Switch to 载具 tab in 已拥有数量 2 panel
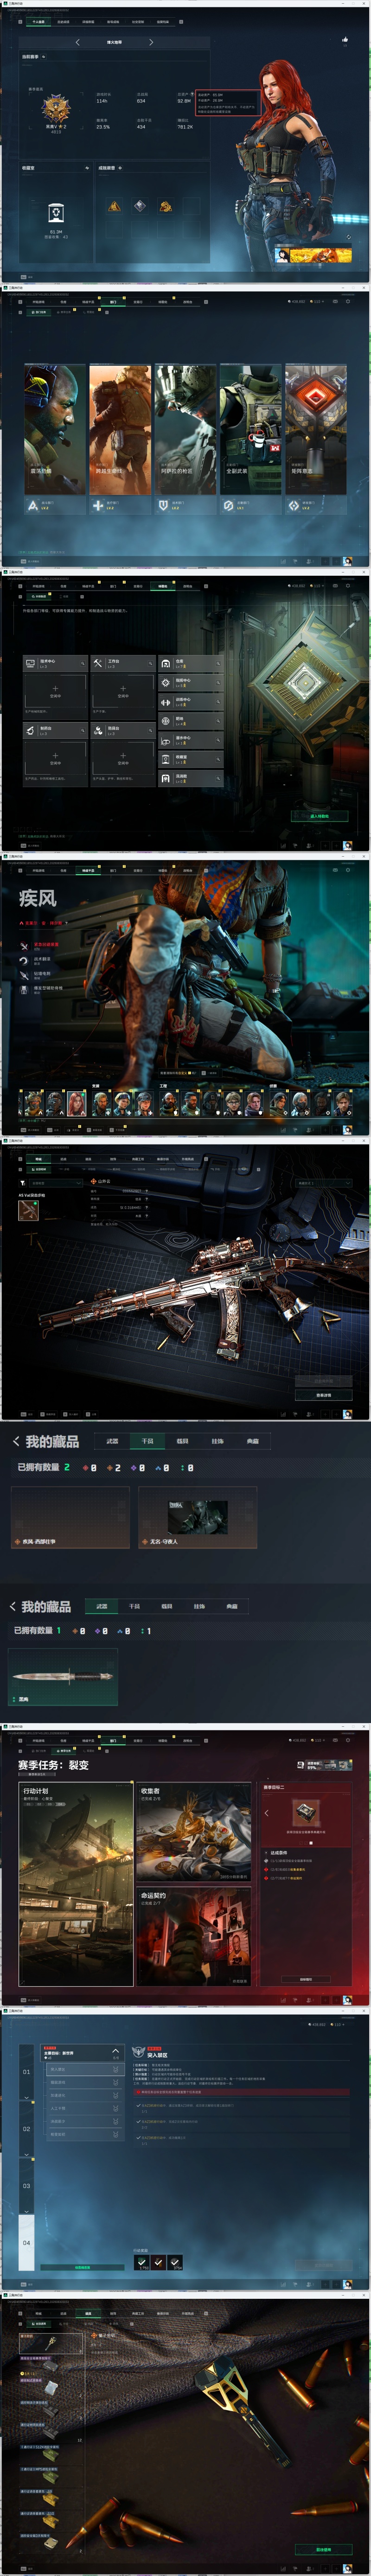371x2576 pixels. point(182,1441)
